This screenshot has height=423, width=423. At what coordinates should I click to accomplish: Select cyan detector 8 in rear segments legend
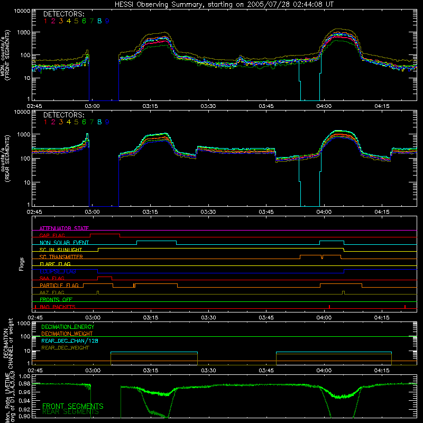point(99,122)
